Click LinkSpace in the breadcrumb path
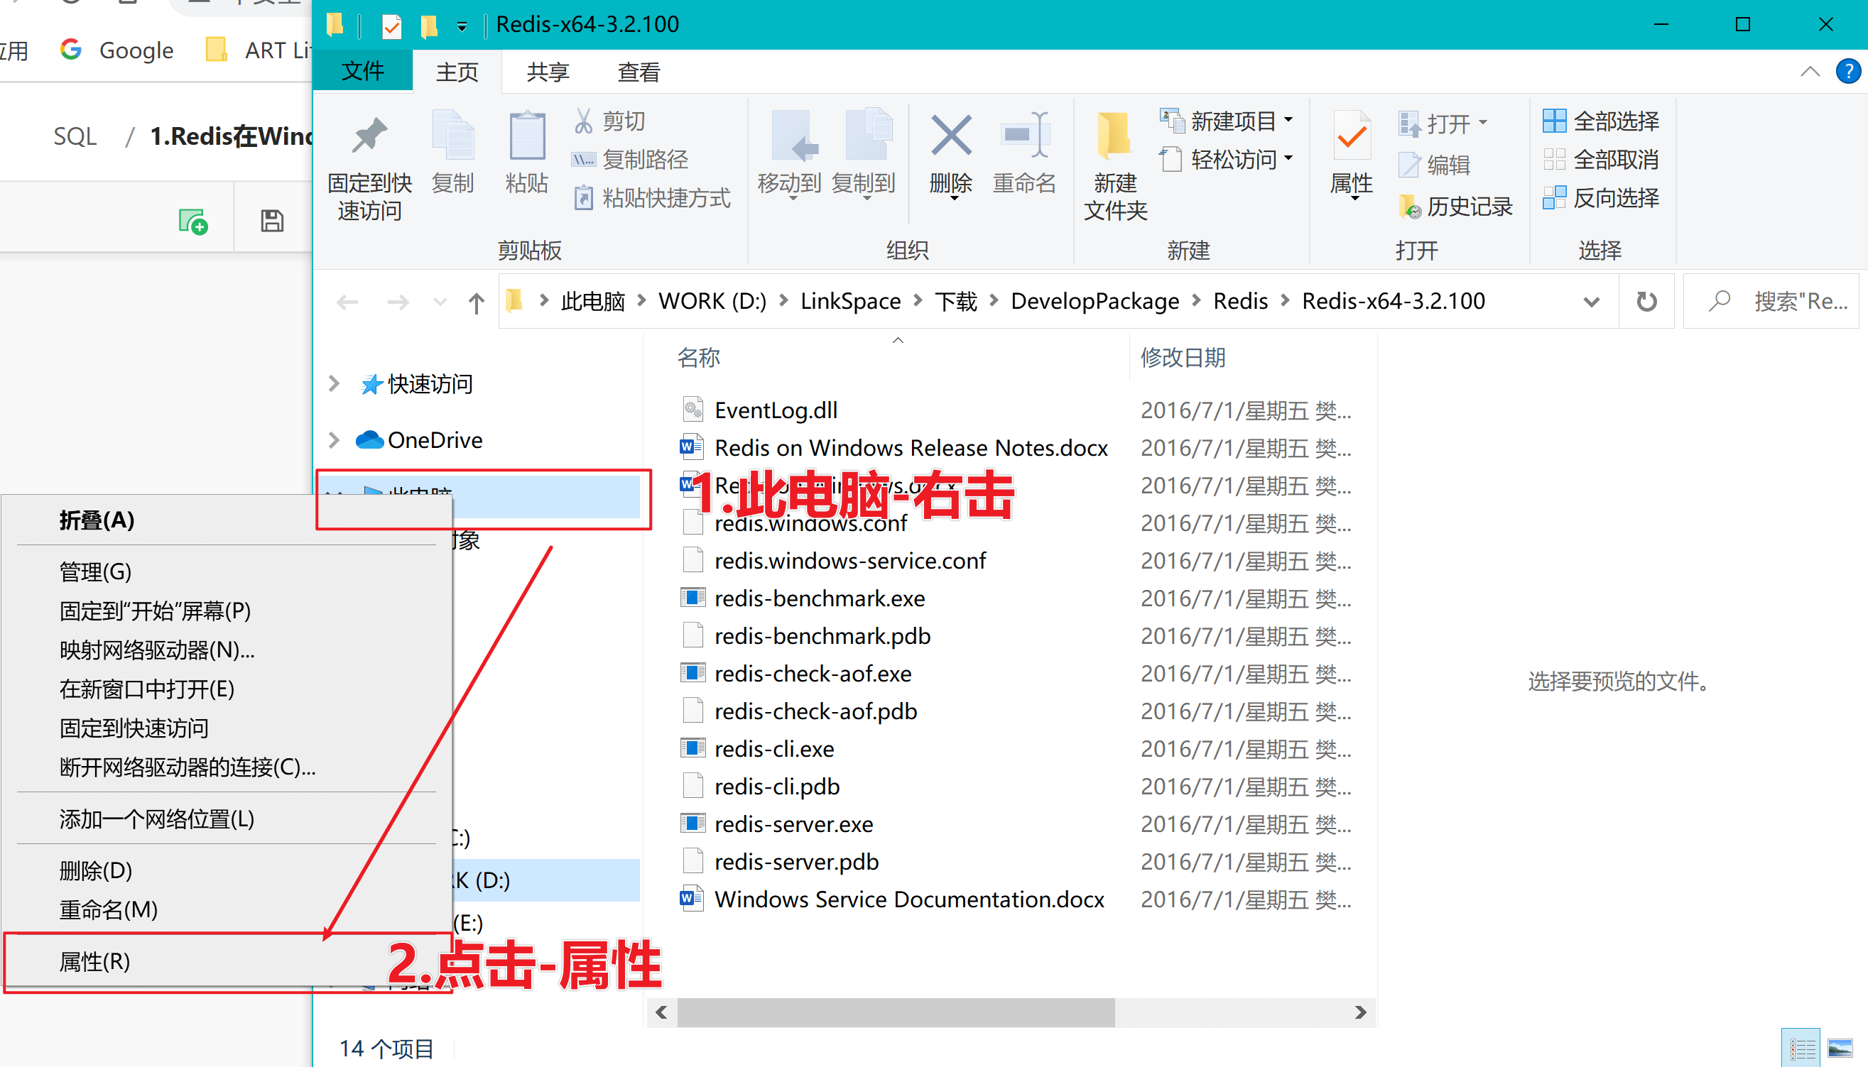Viewport: 1868px width, 1067px height. (x=850, y=301)
